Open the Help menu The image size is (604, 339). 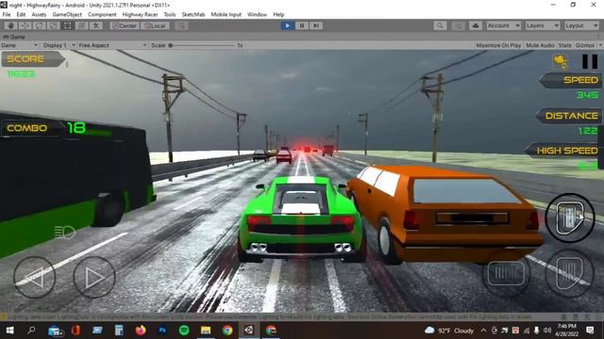click(x=278, y=15)
